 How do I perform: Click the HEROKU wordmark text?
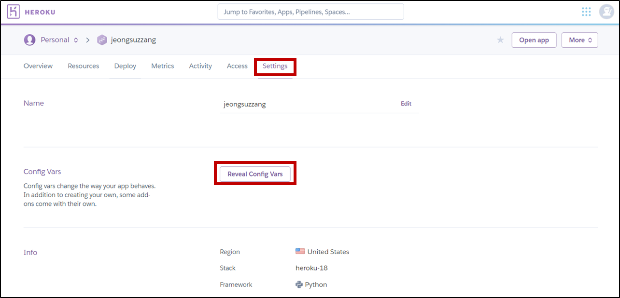click(x=40, y=12)
